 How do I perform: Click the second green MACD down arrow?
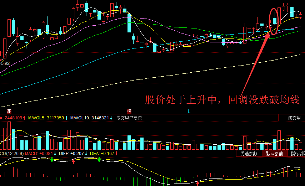[x=99, y=160]
